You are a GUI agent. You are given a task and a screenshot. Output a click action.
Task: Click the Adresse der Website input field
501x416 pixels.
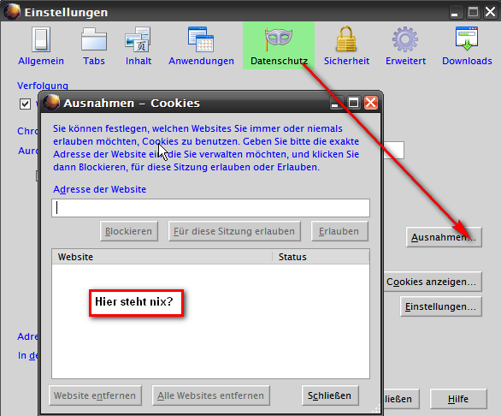pyautogui.click(x=210, y=208)
